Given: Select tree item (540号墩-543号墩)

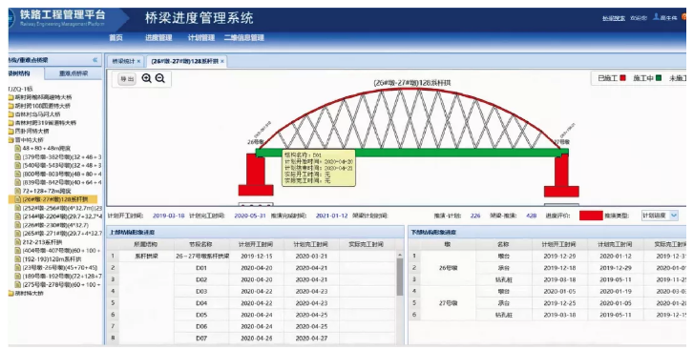Looking at the screenshot, I should point(58,165).
